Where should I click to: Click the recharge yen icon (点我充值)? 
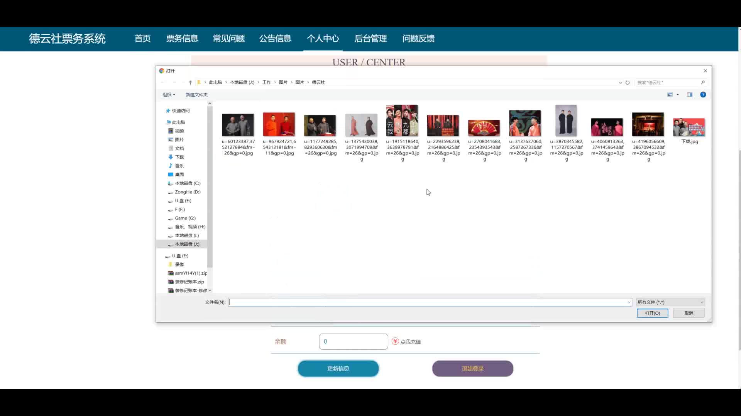click(395, 341)
